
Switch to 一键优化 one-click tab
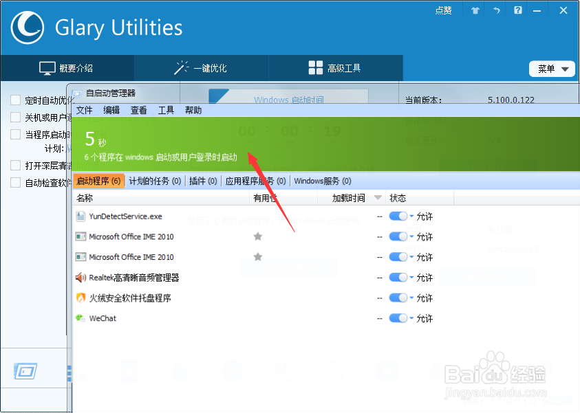(201, 68)
